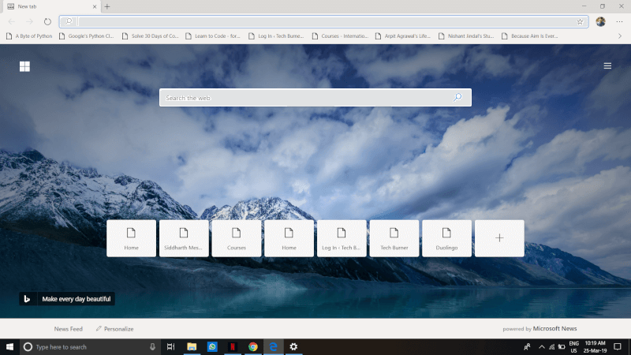
Task: Show hidden system tray icons
Action: click(542, 347)
